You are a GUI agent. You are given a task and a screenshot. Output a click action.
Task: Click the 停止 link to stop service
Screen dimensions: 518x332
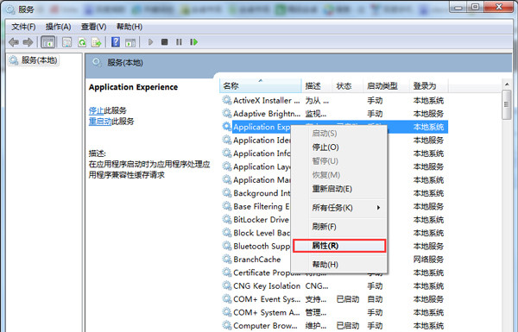point(96,110)
